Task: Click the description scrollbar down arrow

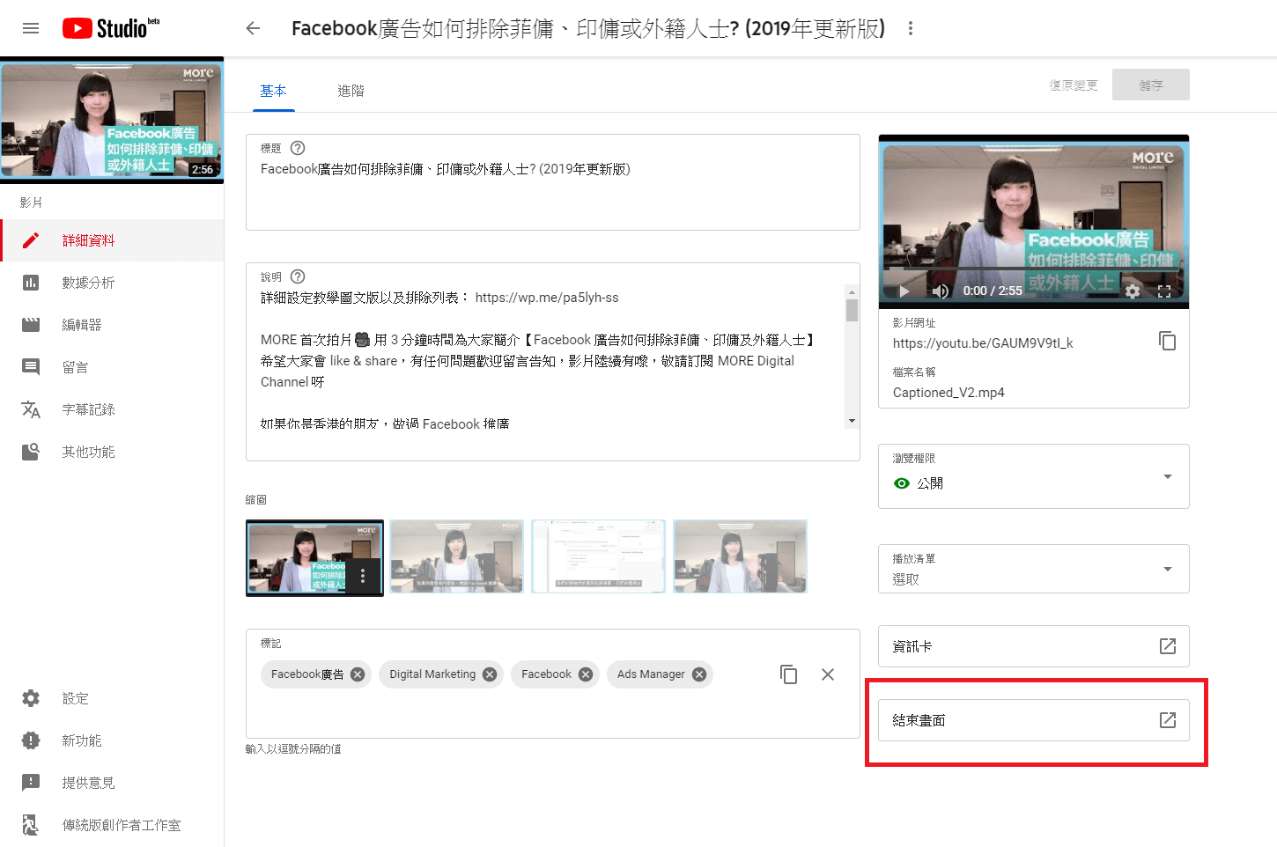Action: [852, 422]
